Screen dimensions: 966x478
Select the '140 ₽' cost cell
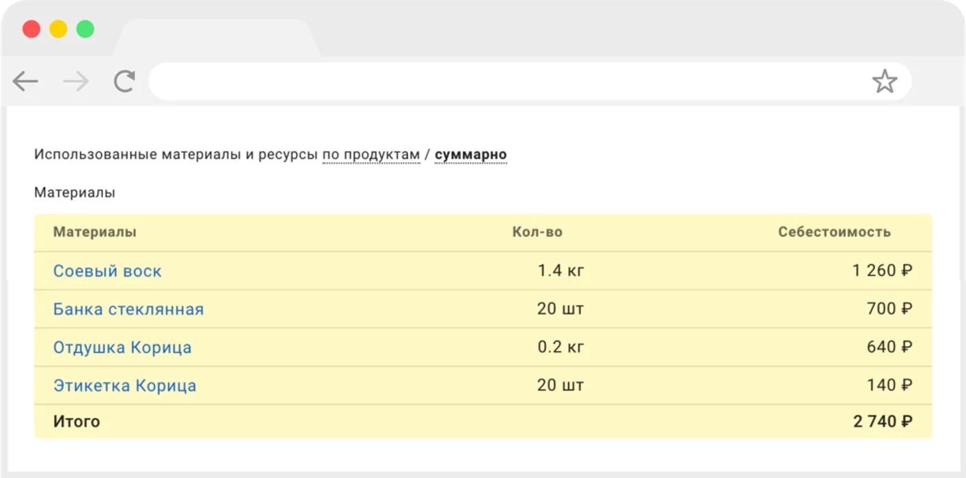pos(890,386)
